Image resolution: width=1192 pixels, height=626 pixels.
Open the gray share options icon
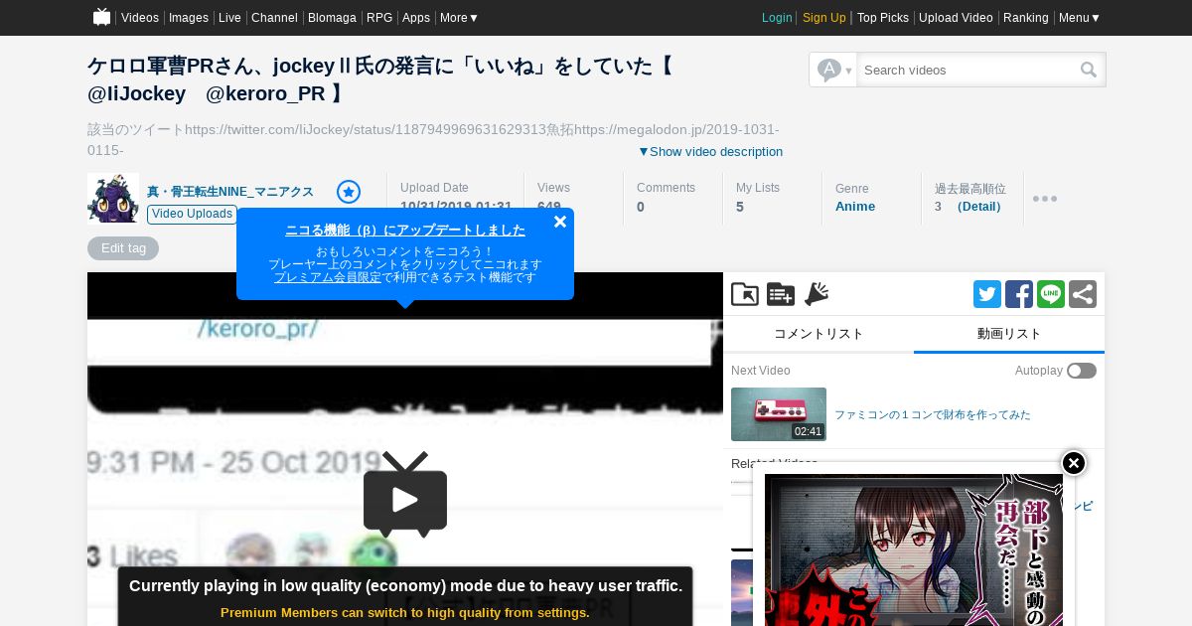click(1083, 294)
